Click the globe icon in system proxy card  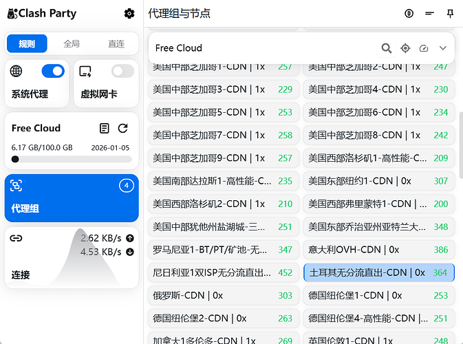pyautogui.click(x=16, y=71)
